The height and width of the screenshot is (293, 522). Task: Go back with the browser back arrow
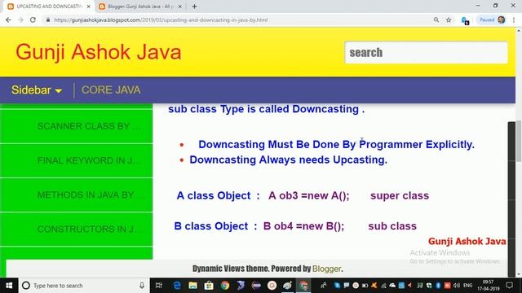pyautogui.click(x=8, y=20)
